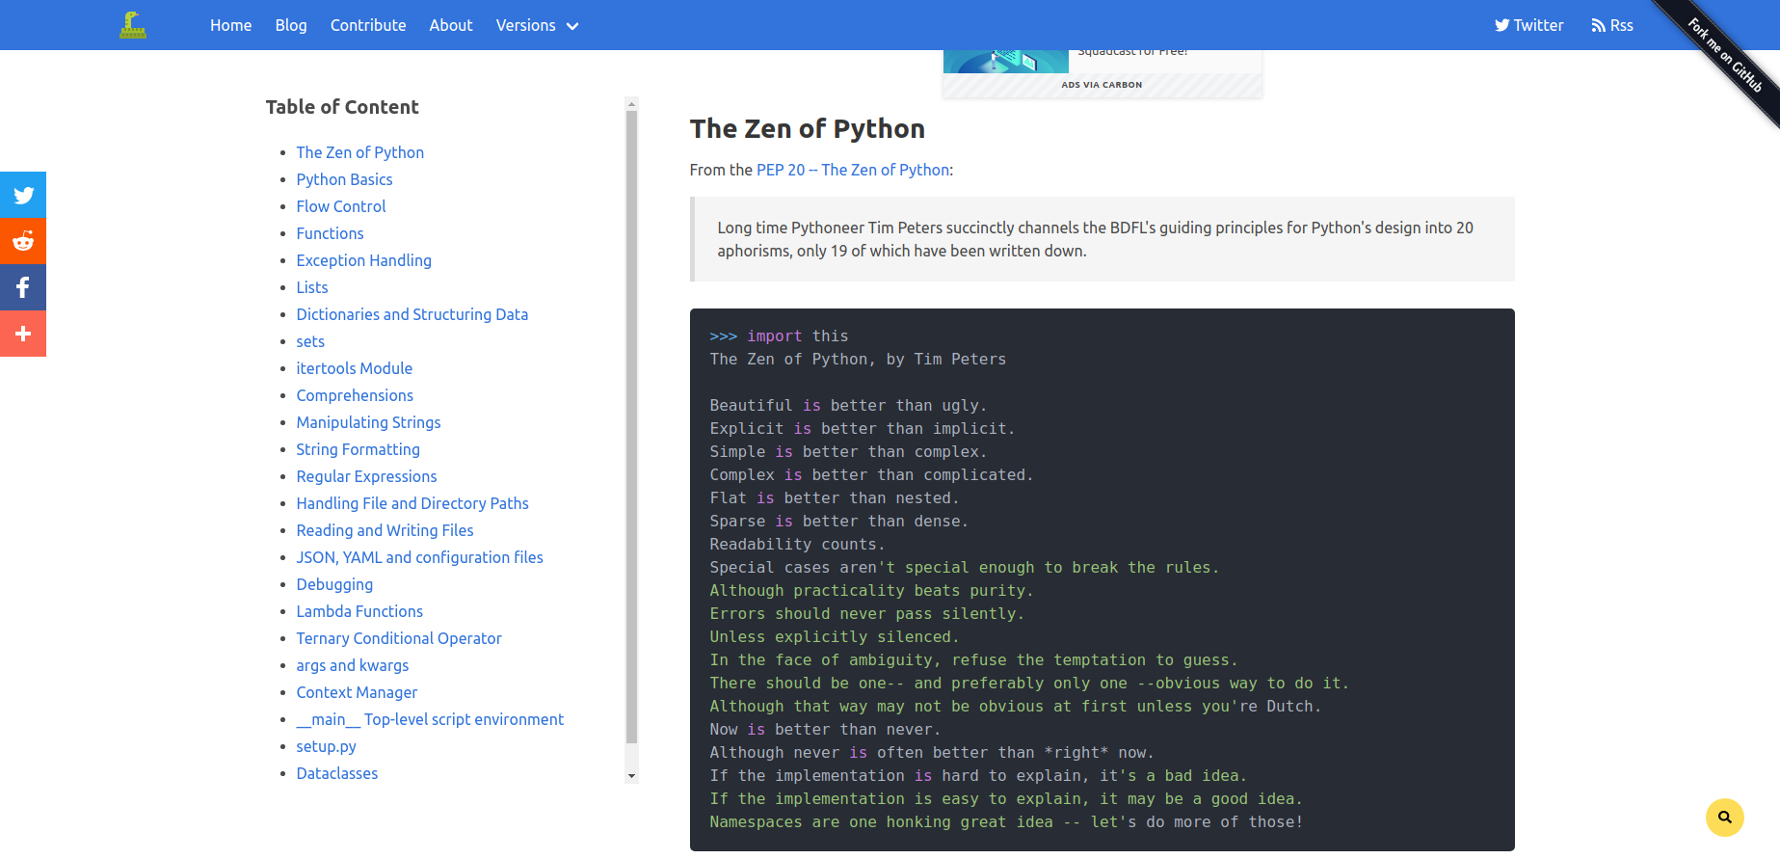The image size is (1780, 859).
Task: Open the Blog page
Action: (x=291, y=25)
